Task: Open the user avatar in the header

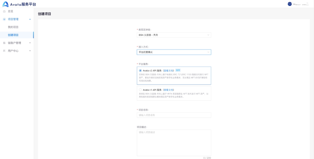Action: (290, 4)
